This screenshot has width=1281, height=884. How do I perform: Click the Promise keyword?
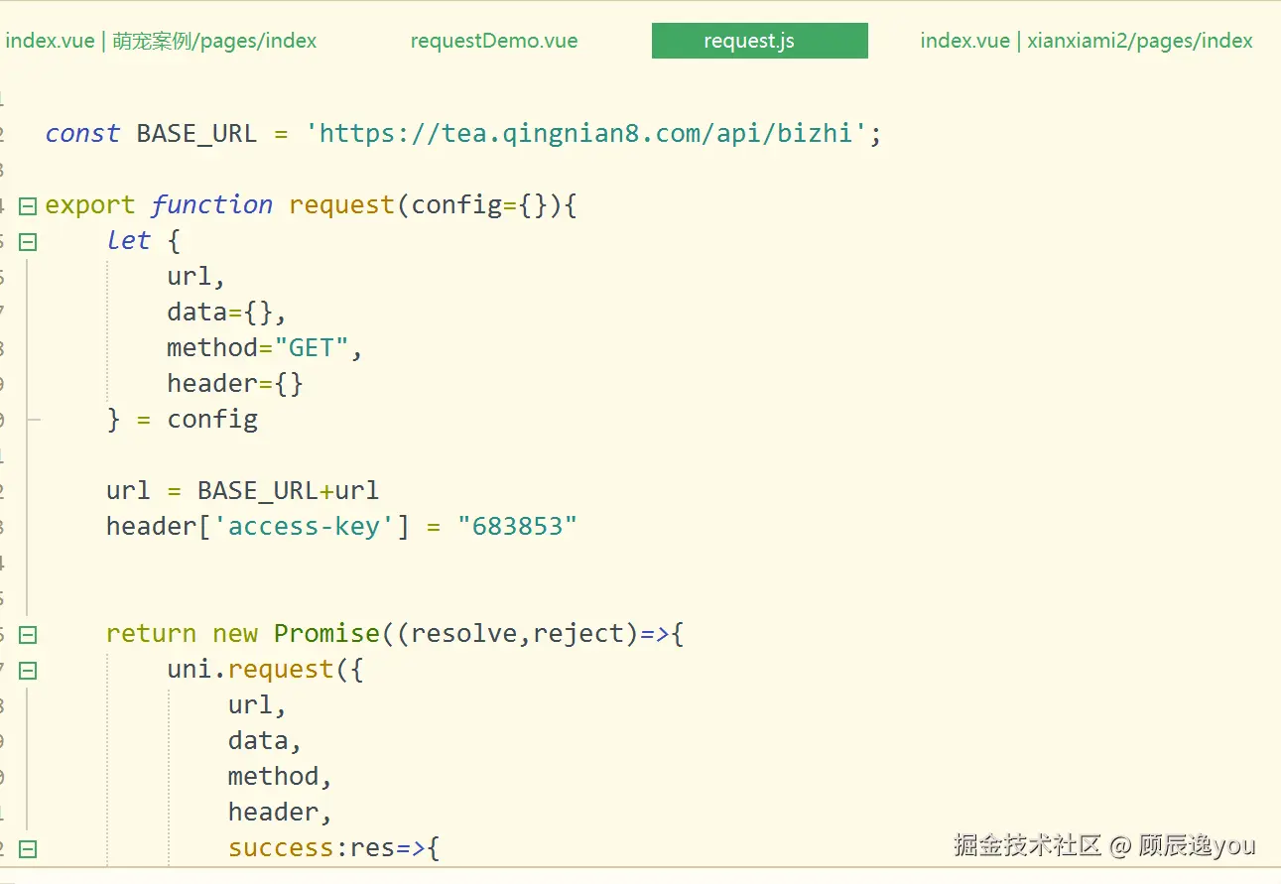326,633
